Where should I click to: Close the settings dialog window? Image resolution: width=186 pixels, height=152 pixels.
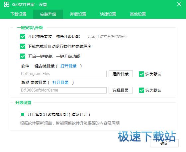coord(179,4)
